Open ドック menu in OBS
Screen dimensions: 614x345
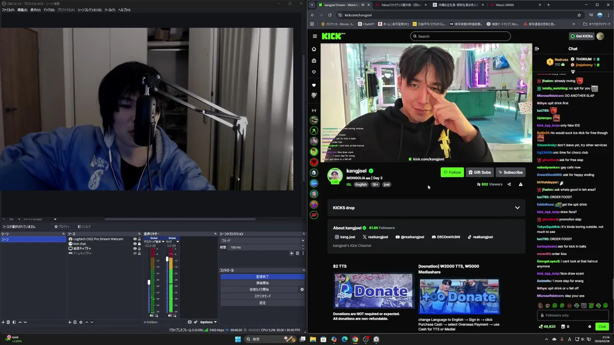click(x=48, y=10)
